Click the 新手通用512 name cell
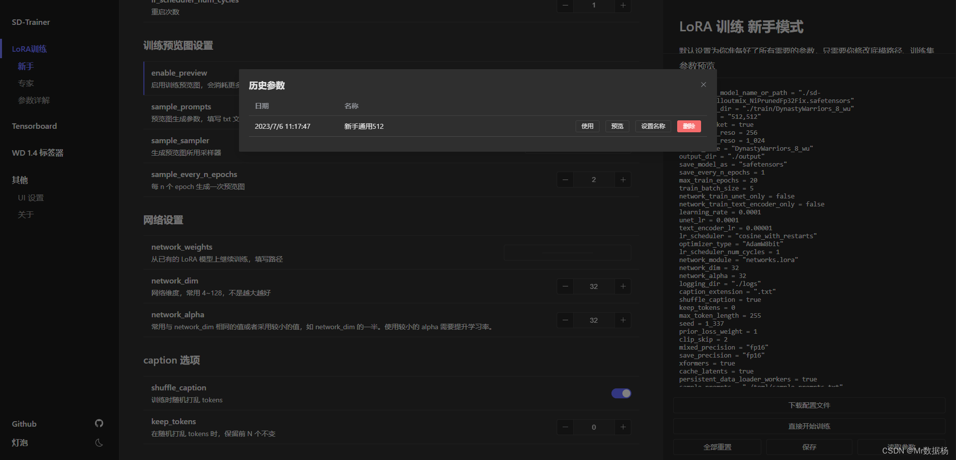 coord(364,126)
